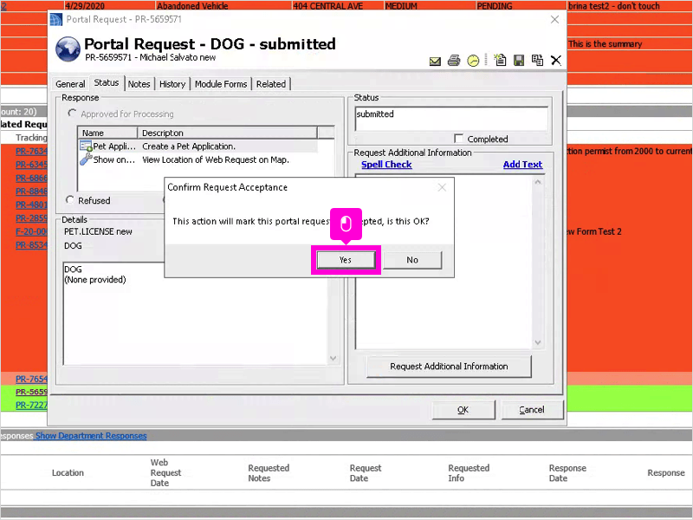Screen dimensions: 693x520
Task: Open the Related tab
Action: 271,83
